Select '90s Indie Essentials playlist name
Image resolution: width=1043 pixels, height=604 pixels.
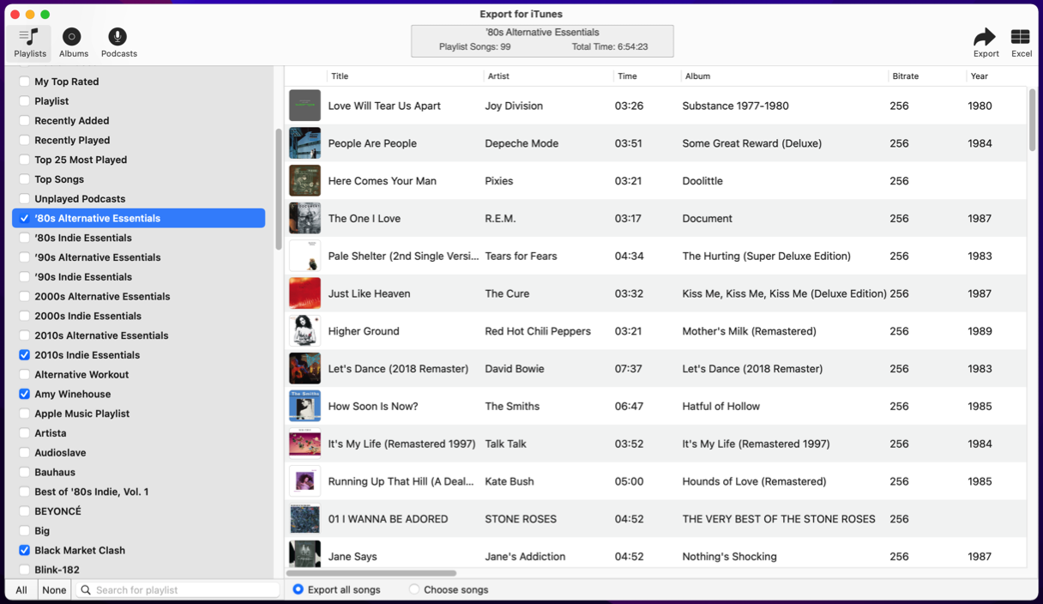[83, 277]
